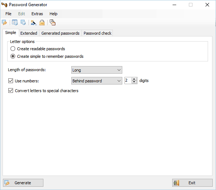Image resolution: width=216 pixels, height=190 pixels.
Task: Open the Extras menu
Action: (37, 14)
